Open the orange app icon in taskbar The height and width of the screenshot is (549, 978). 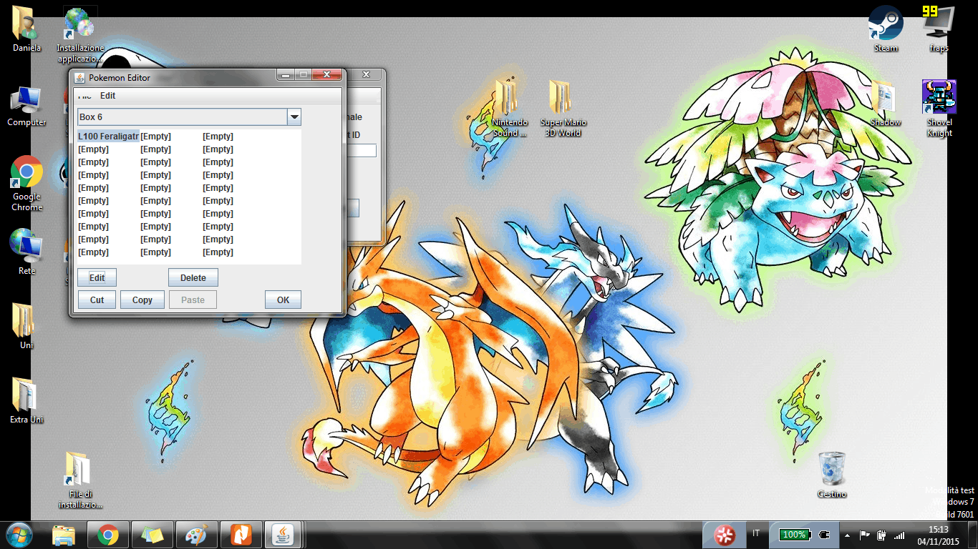241,535
